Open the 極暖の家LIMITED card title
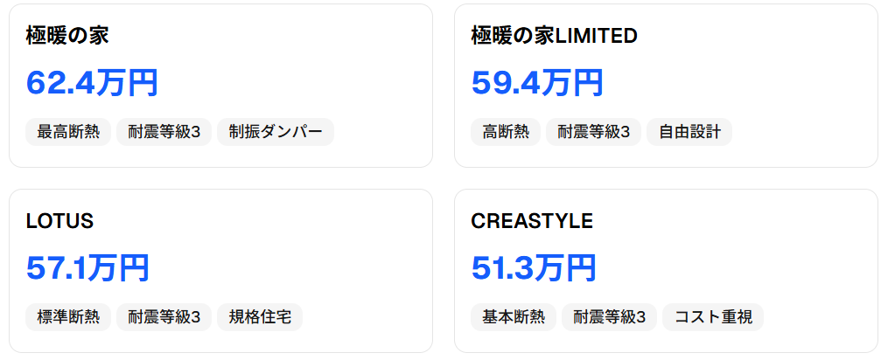 (x=554, y=36)
